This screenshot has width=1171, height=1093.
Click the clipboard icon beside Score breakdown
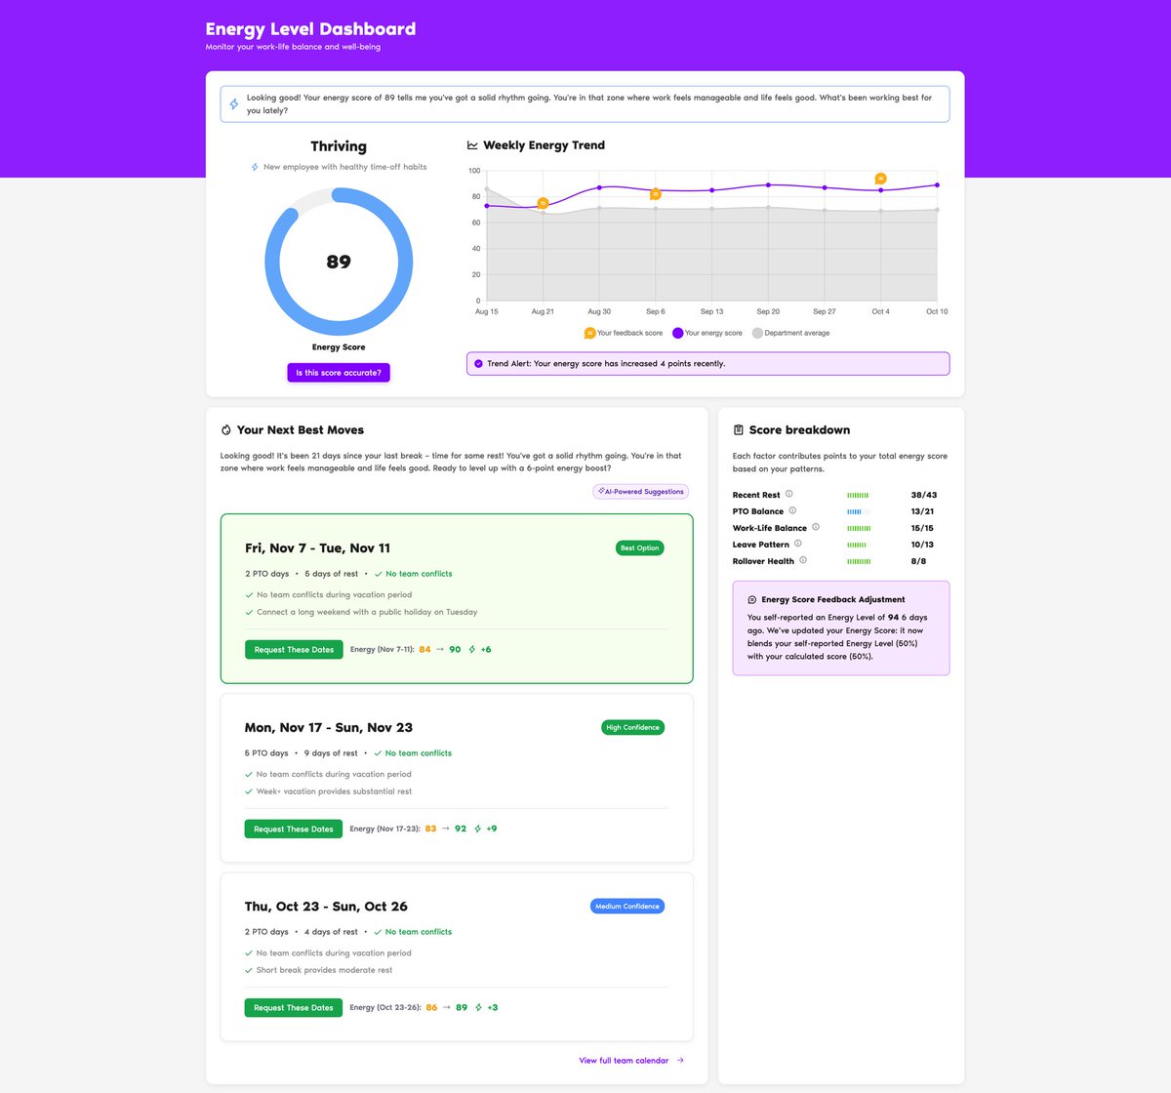coord(739,429)
